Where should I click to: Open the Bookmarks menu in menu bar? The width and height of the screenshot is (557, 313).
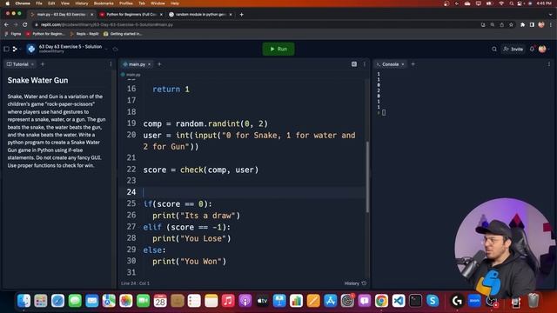coord(104,3)
